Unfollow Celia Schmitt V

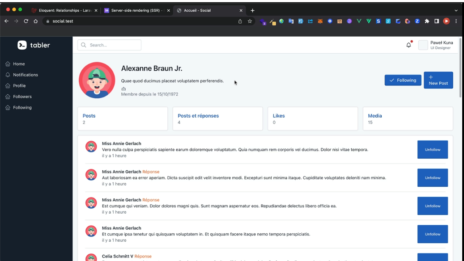(432, 259)
